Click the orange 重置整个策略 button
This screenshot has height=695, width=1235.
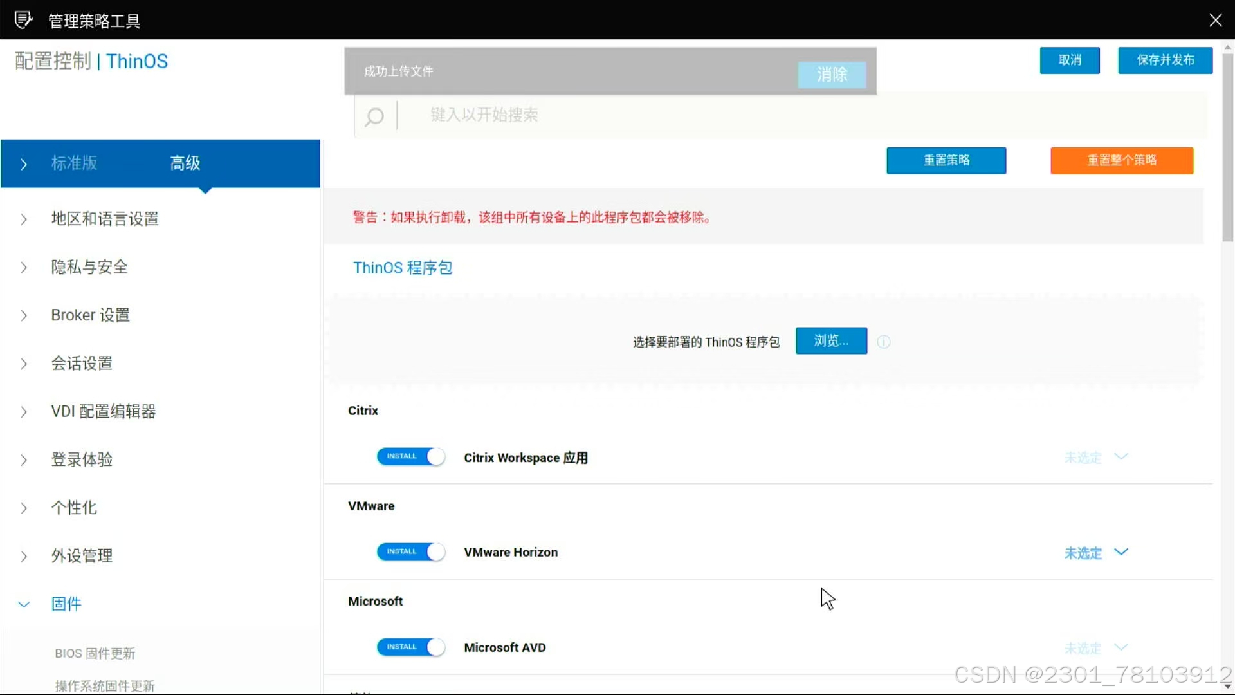(1121, 160)
